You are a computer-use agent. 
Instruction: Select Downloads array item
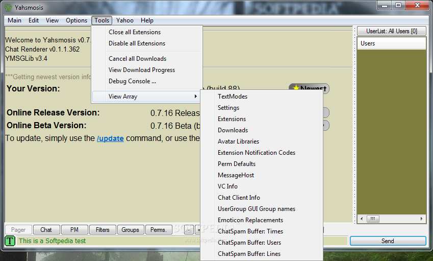262,130
